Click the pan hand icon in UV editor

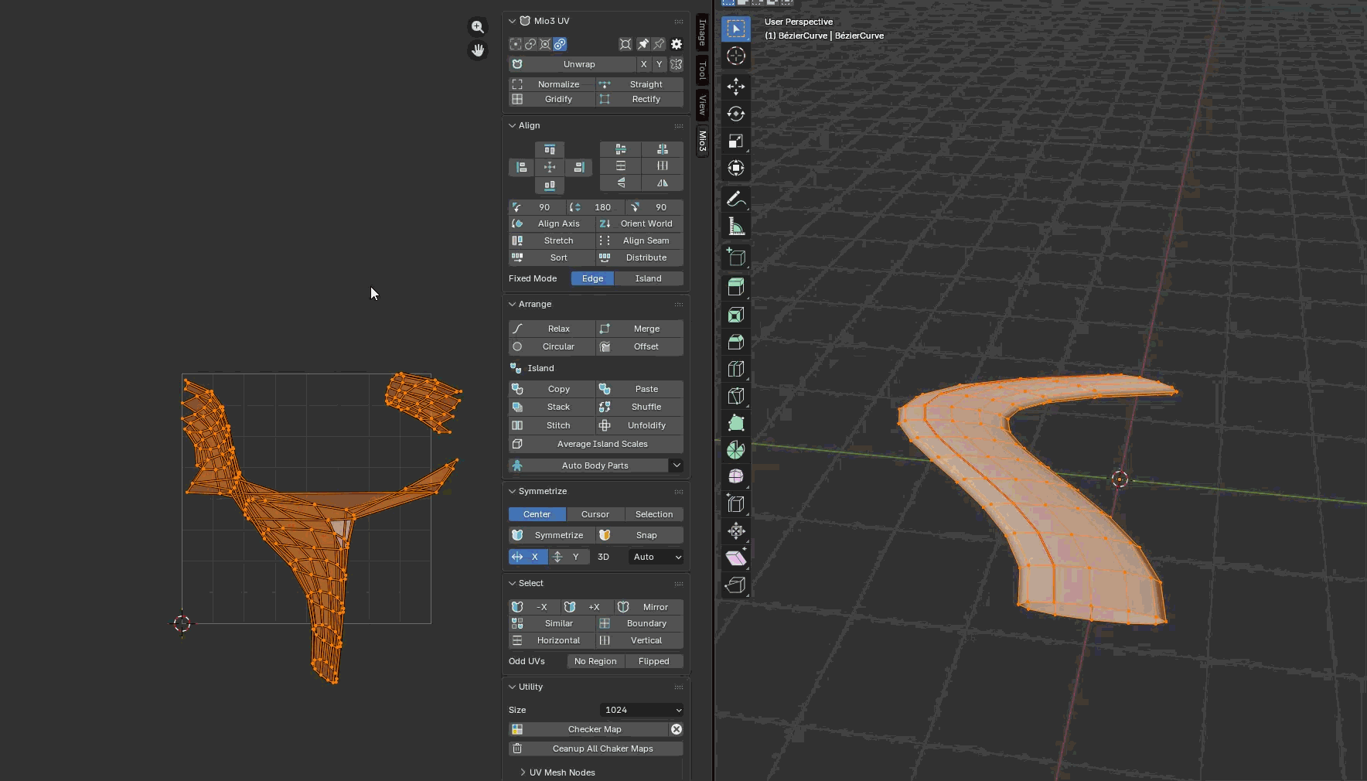click(478, 51)
